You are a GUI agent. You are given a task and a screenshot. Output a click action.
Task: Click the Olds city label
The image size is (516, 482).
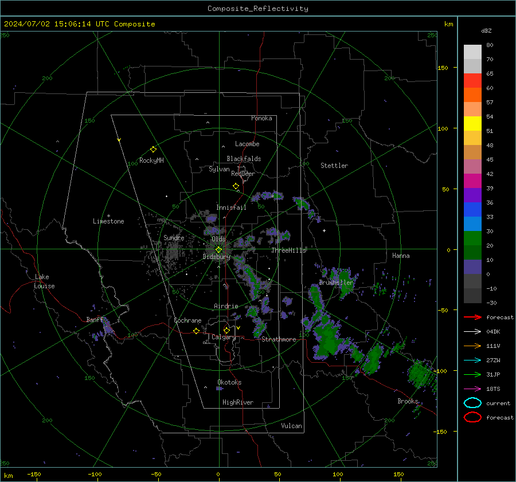click(x=218, y=239)
